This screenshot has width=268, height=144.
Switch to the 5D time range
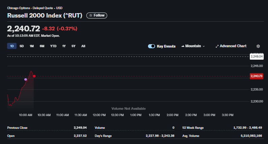[22, 46]
